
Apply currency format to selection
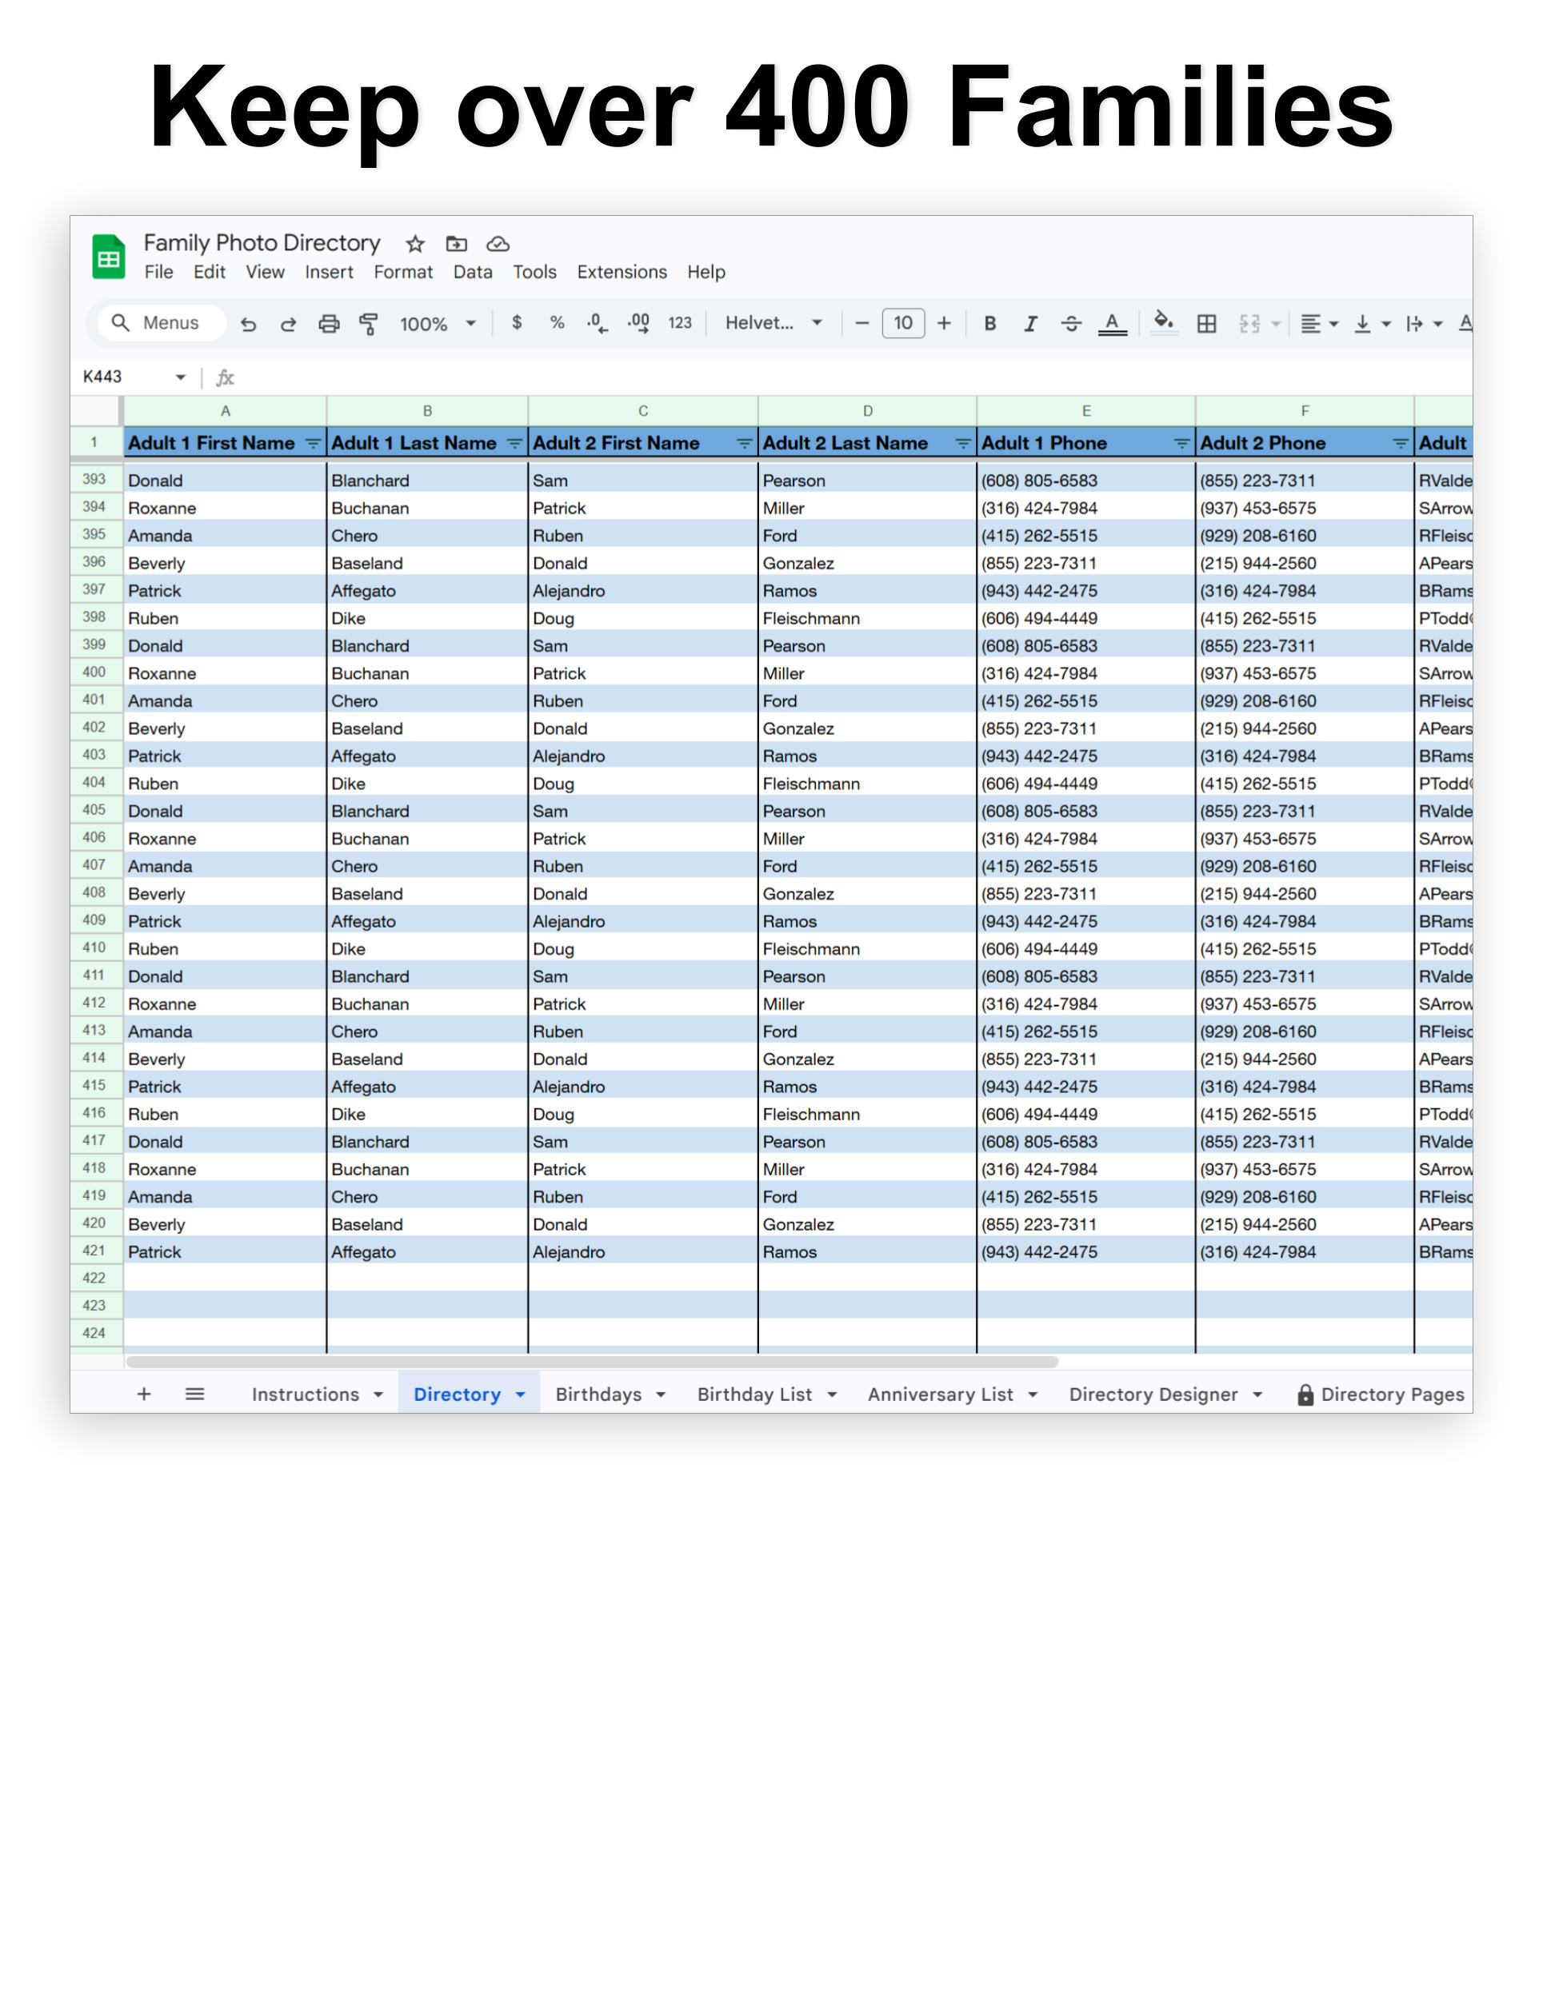518,323
